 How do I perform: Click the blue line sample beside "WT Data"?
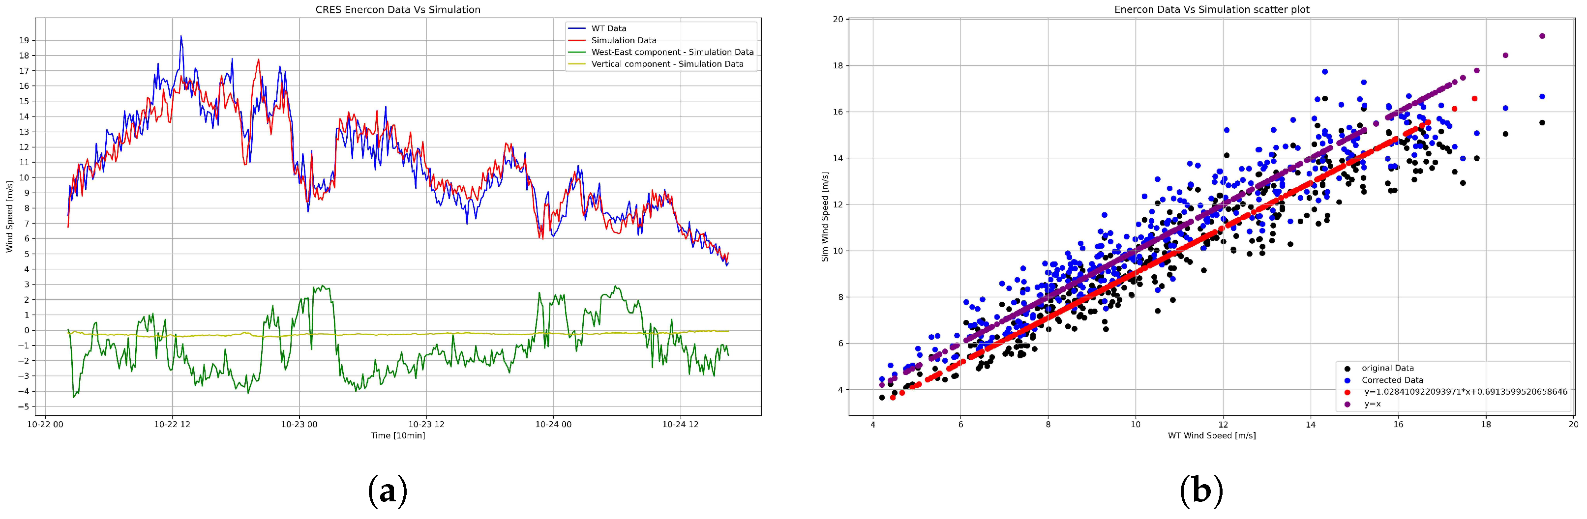click(x=577, y=29)
